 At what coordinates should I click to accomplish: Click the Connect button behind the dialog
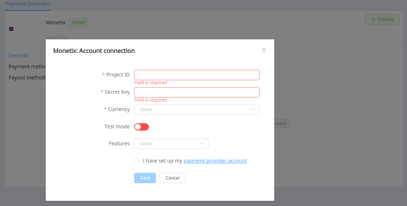[x=382, y=19]
